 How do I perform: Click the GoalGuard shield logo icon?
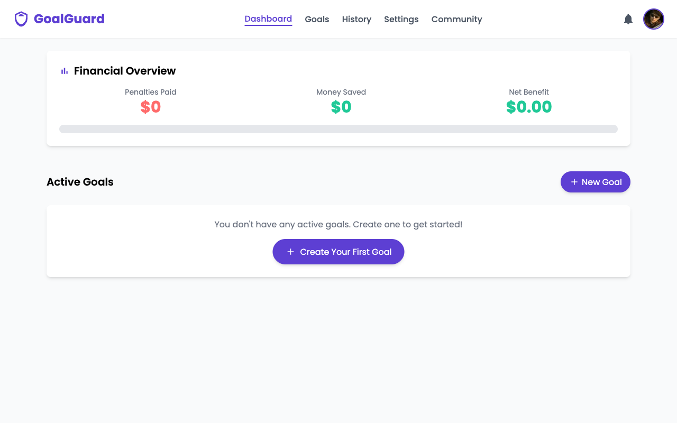tap(21, 19)
